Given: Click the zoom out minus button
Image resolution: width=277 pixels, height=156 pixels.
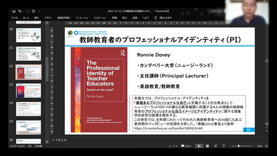Looking at the screenshot, I should click(x=230, y=146).
